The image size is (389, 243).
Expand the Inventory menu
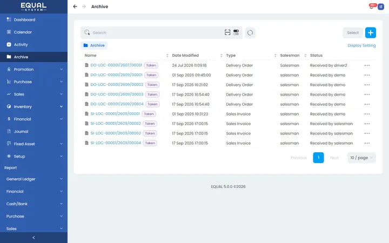pos(33,106)
